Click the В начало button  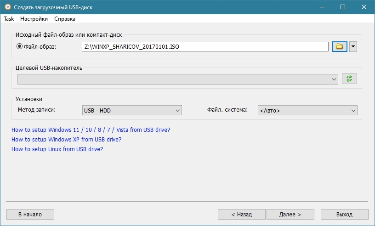click(30, 214)
